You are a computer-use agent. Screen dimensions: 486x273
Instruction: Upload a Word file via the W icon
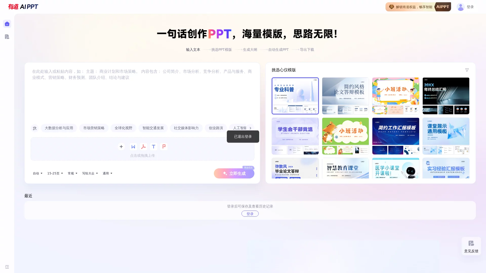pyautogui.click(x=133, y=147)
